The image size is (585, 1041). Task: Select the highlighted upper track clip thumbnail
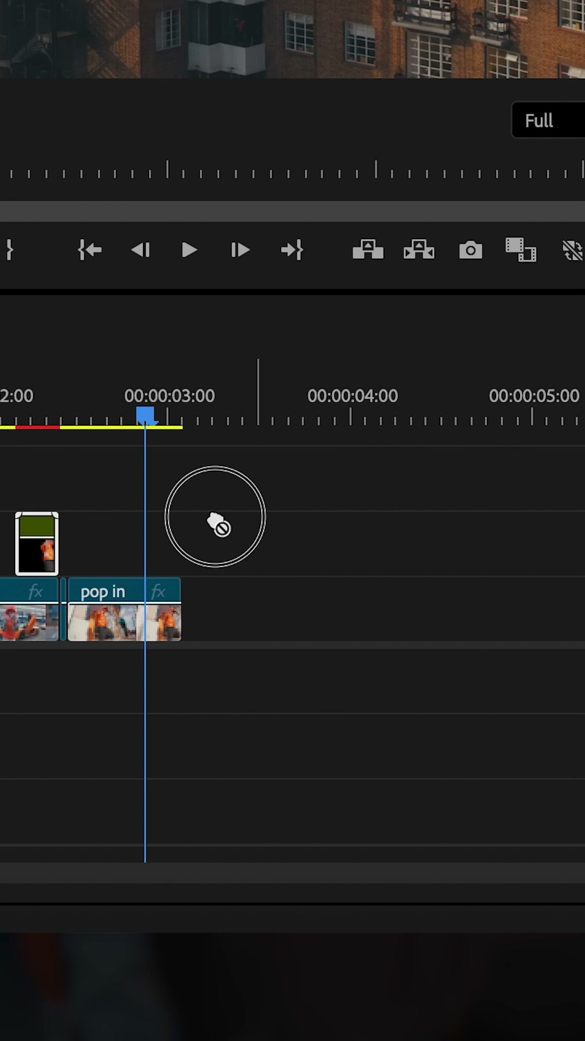pos(37,543)
